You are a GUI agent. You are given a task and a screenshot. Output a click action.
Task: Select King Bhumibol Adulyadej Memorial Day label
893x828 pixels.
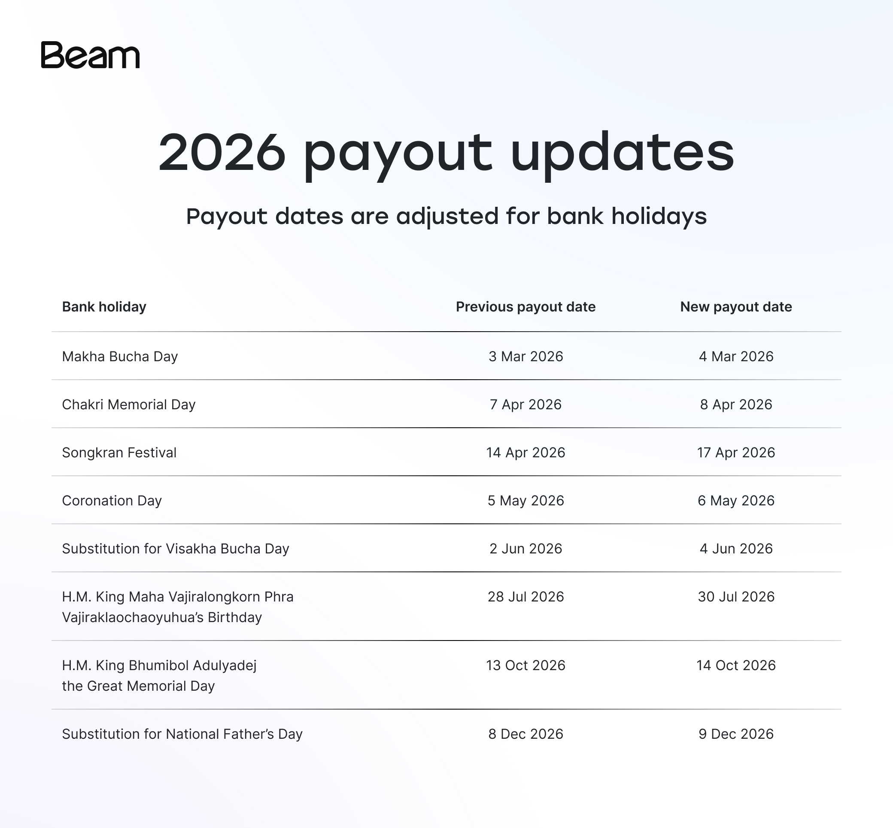pos(159,675)
